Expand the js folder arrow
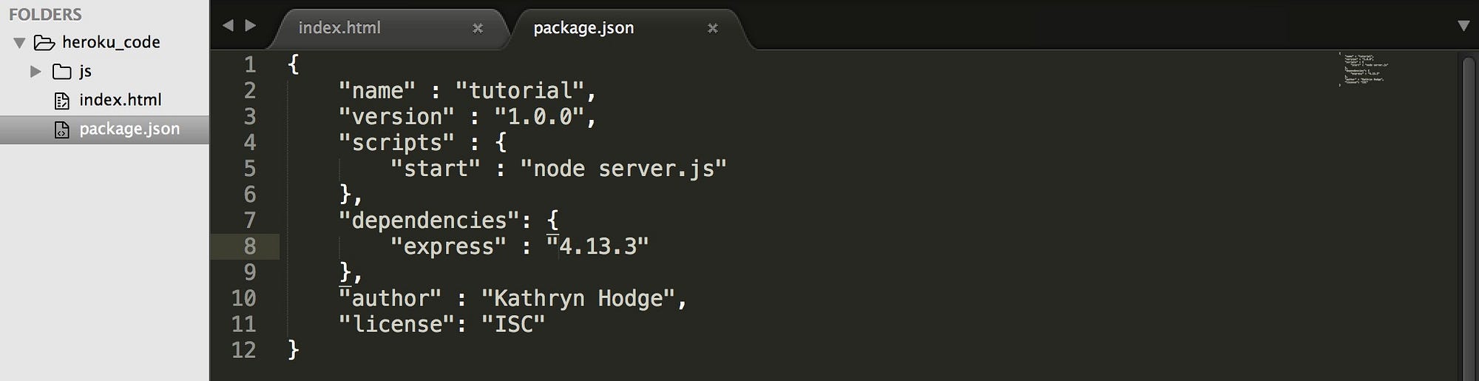 [35, 72]
